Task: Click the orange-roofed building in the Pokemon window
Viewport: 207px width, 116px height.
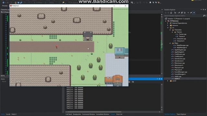Action: coord(114,80)
